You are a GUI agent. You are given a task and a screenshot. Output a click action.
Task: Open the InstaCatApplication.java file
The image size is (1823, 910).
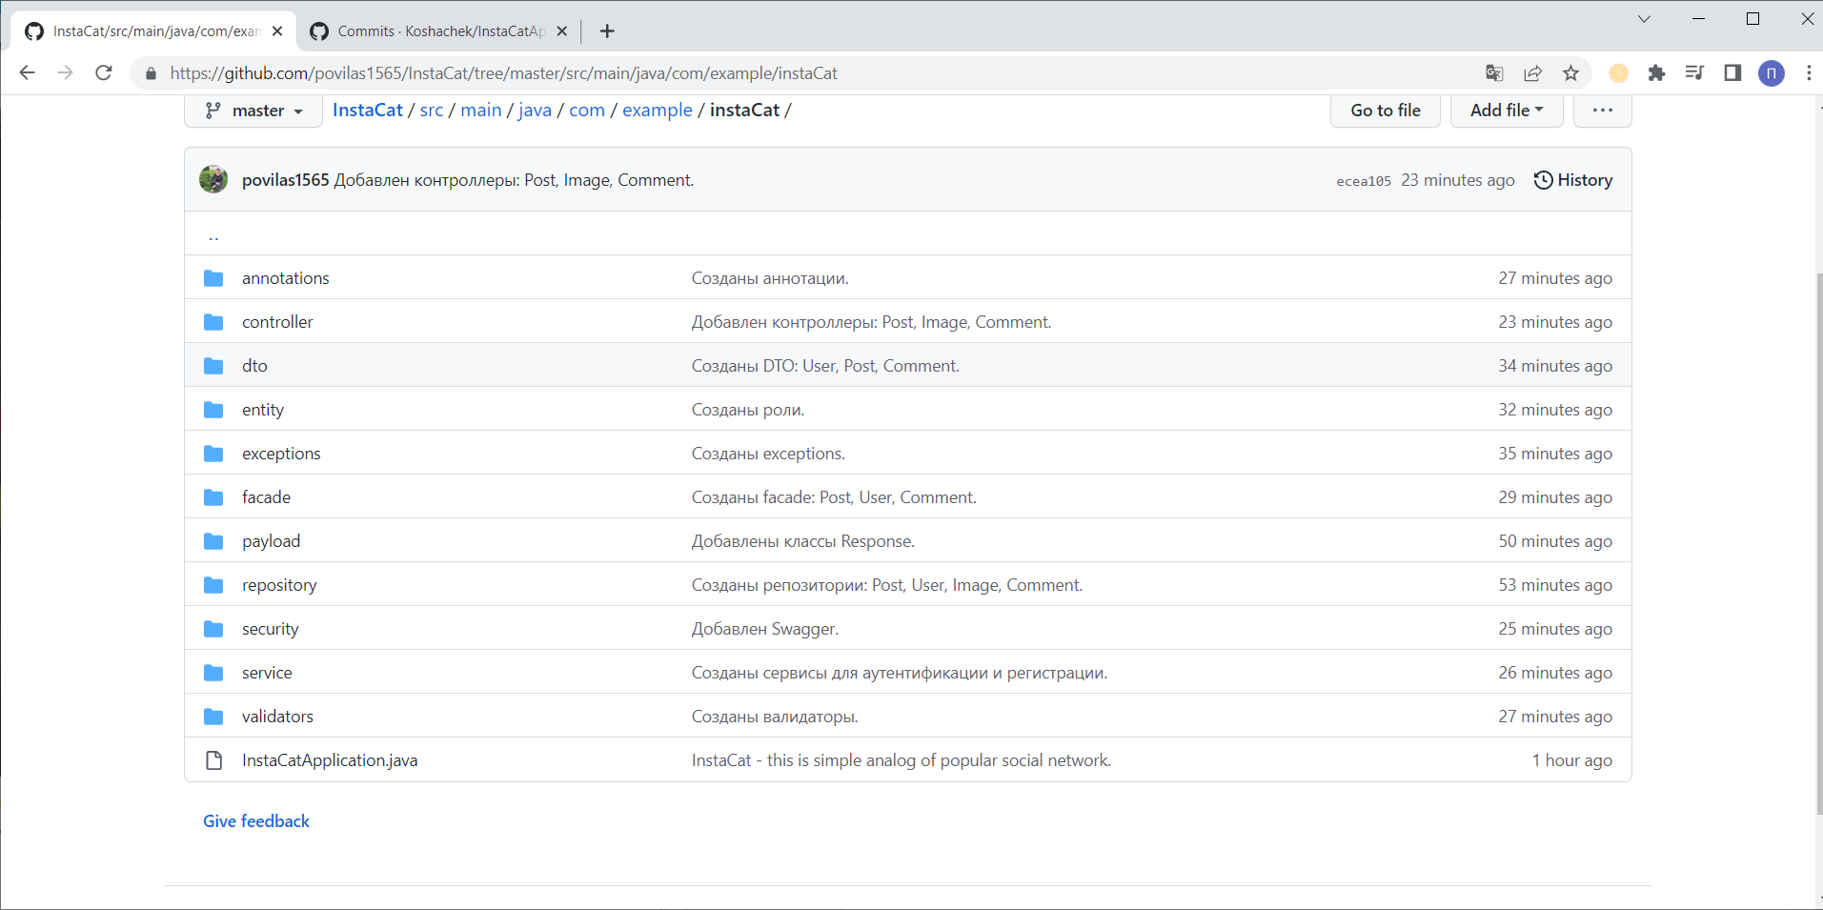click(x=330, y=760)
